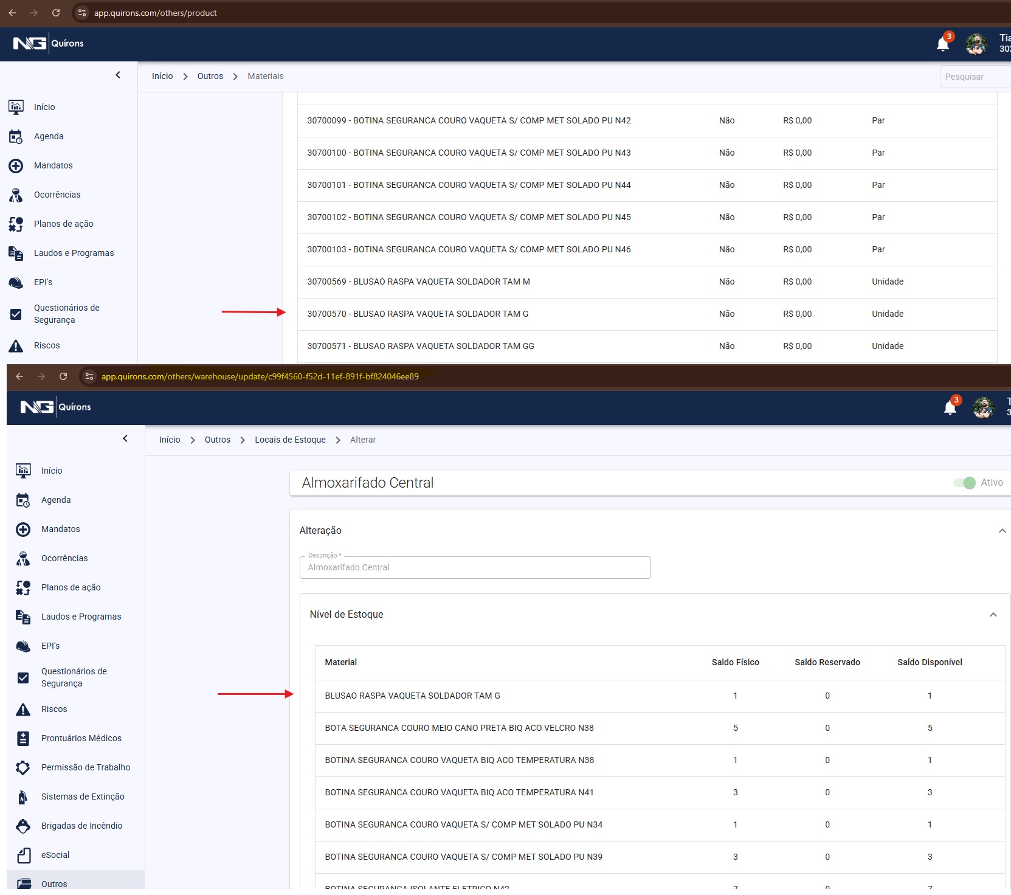Select row 30700570 BLUSAO RASPA VAQUETA SOLDADOR TAM G
This screenshot has width=1011, height=895.
tap(647, 314)
